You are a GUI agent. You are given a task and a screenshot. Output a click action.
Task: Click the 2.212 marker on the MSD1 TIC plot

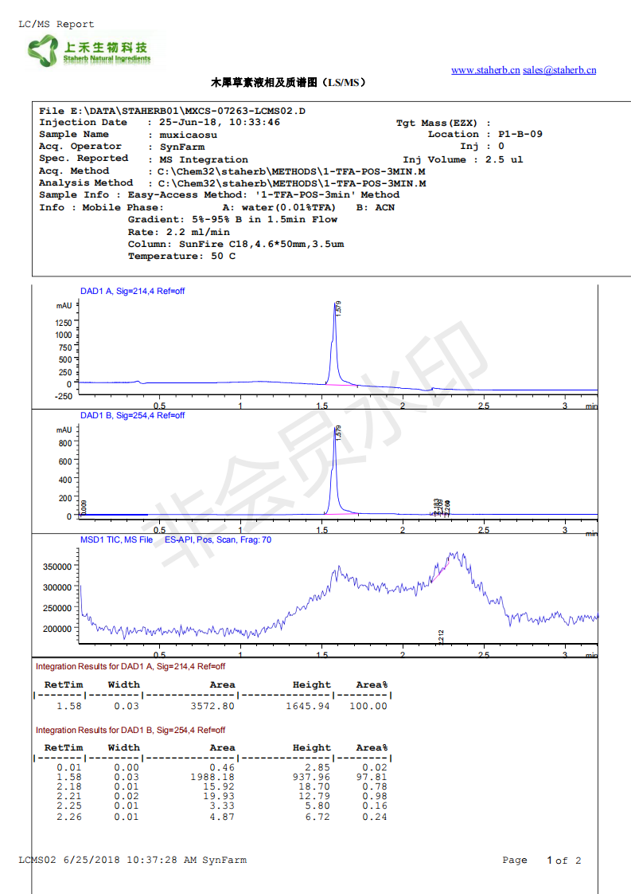[x=441, y=636]
